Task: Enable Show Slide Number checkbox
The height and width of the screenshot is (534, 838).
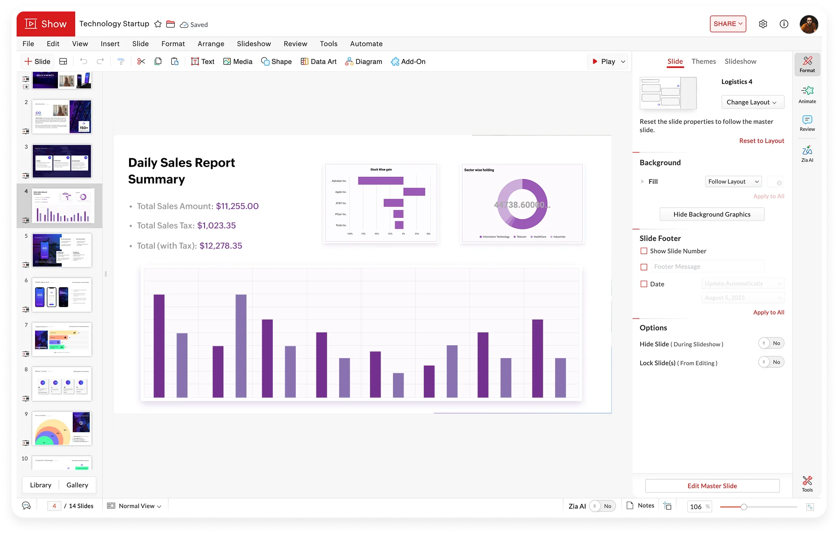Action: coord(644,251)
